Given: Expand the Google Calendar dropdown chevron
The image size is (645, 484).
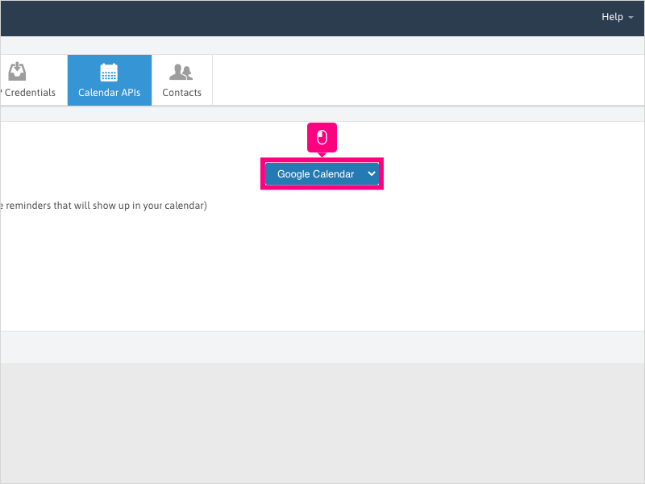Looking at the screenshot, I should 372,173.
